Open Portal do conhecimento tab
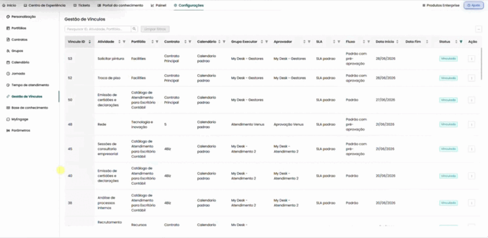This screenshot has width=488, height=238. pos(120,5)
